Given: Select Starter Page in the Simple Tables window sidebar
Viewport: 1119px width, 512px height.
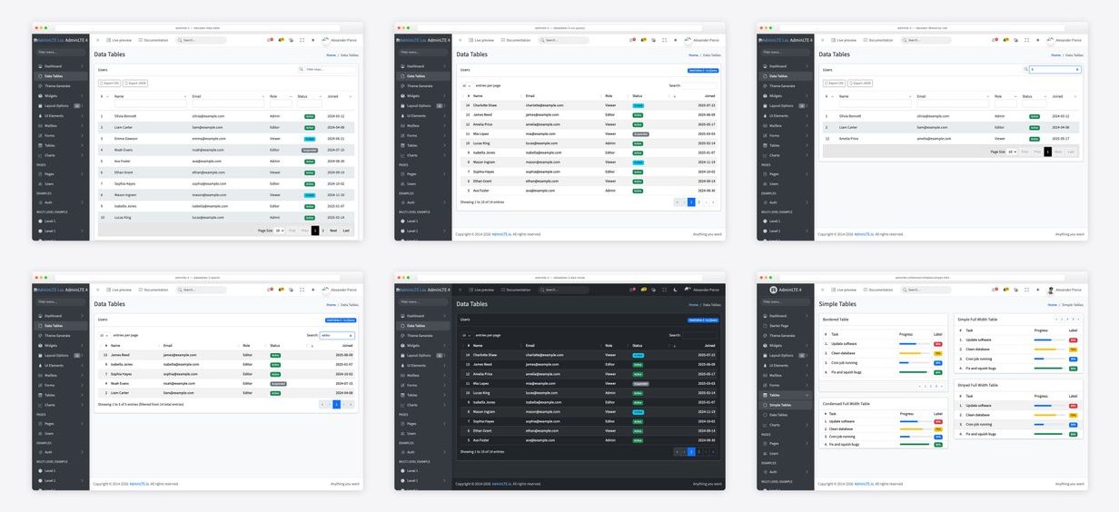Looking at the screenshot, I should pyautogui.click(x=786, y=325).
